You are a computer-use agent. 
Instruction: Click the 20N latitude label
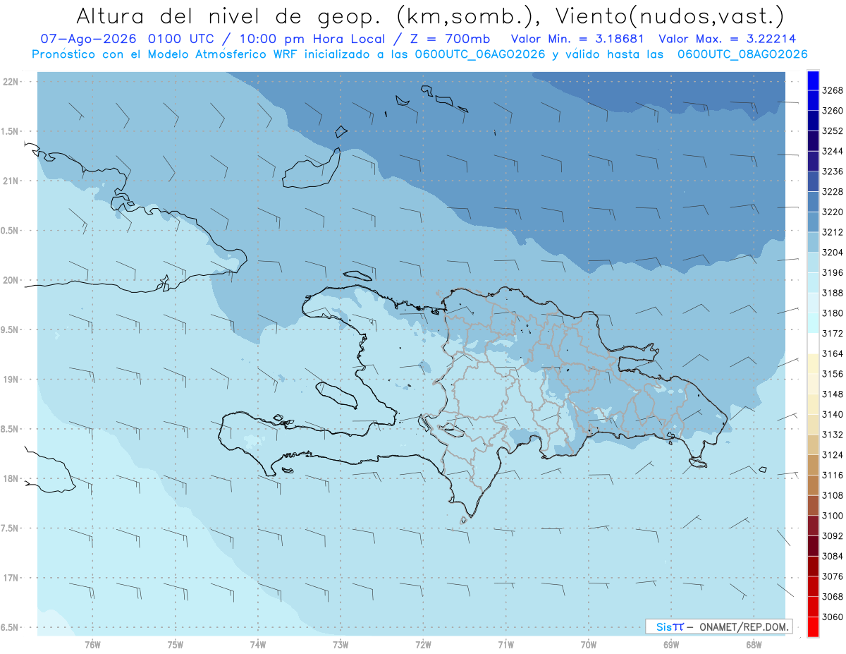pyautogui.click(x=11, y=280)
